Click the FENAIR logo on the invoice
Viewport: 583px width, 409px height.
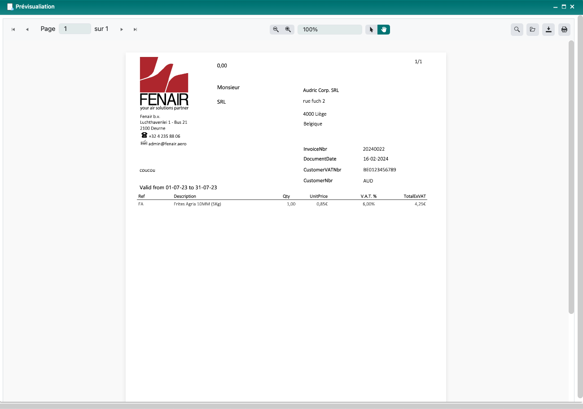(x=164, y=83)
